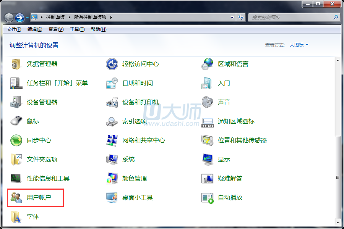344x229 pixels.
Task: Open the 日期和时间 calendar icon
Action: [112, 83]
